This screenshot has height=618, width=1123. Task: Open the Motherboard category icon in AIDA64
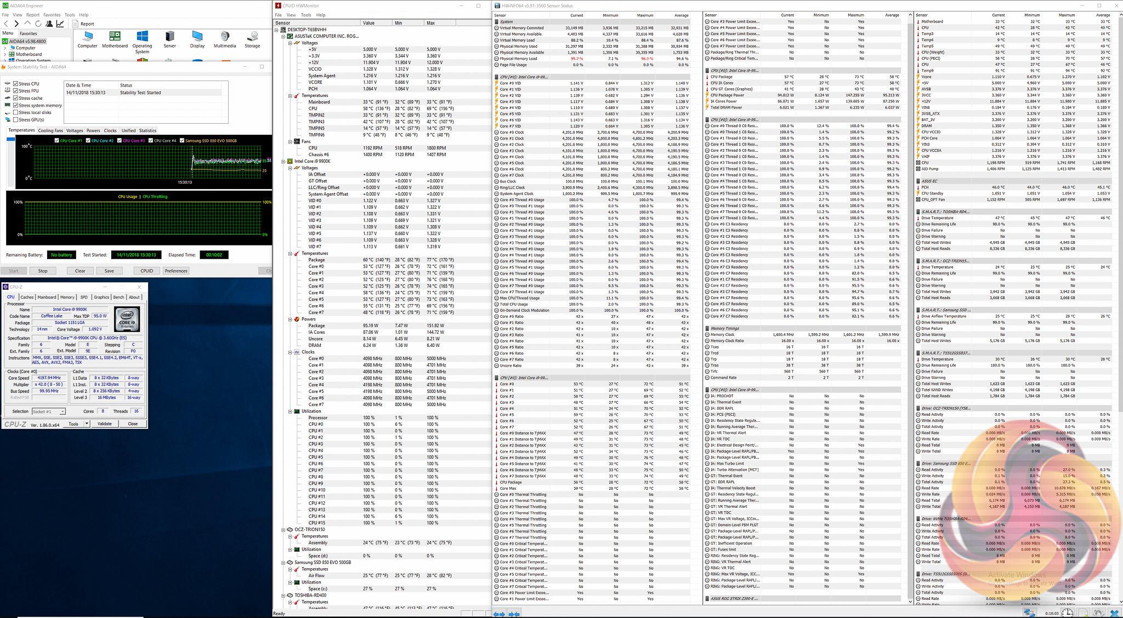[x=115, y=37]
